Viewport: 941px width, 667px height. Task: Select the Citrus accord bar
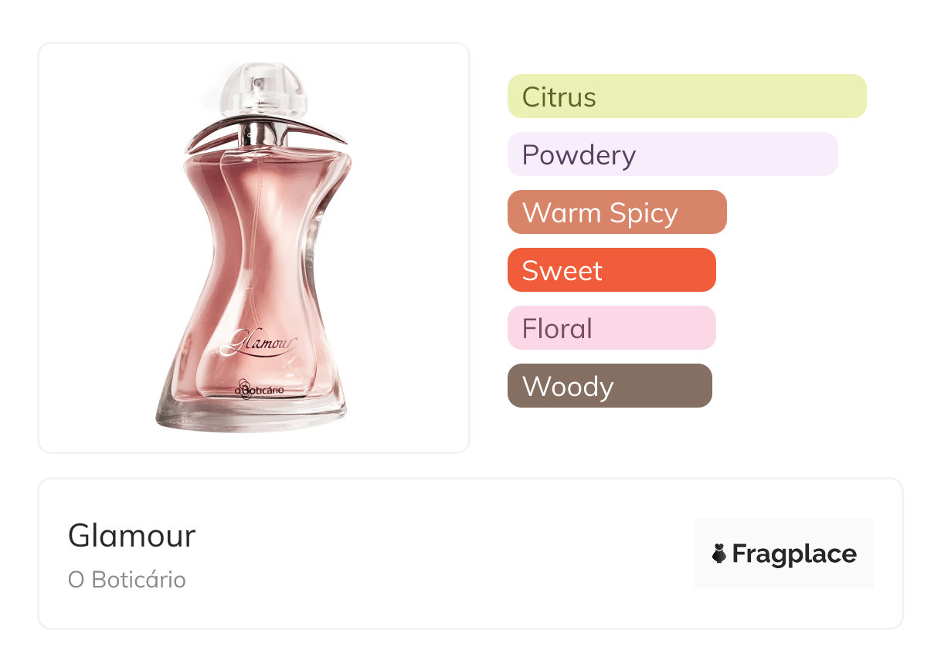tap(686, 96)
